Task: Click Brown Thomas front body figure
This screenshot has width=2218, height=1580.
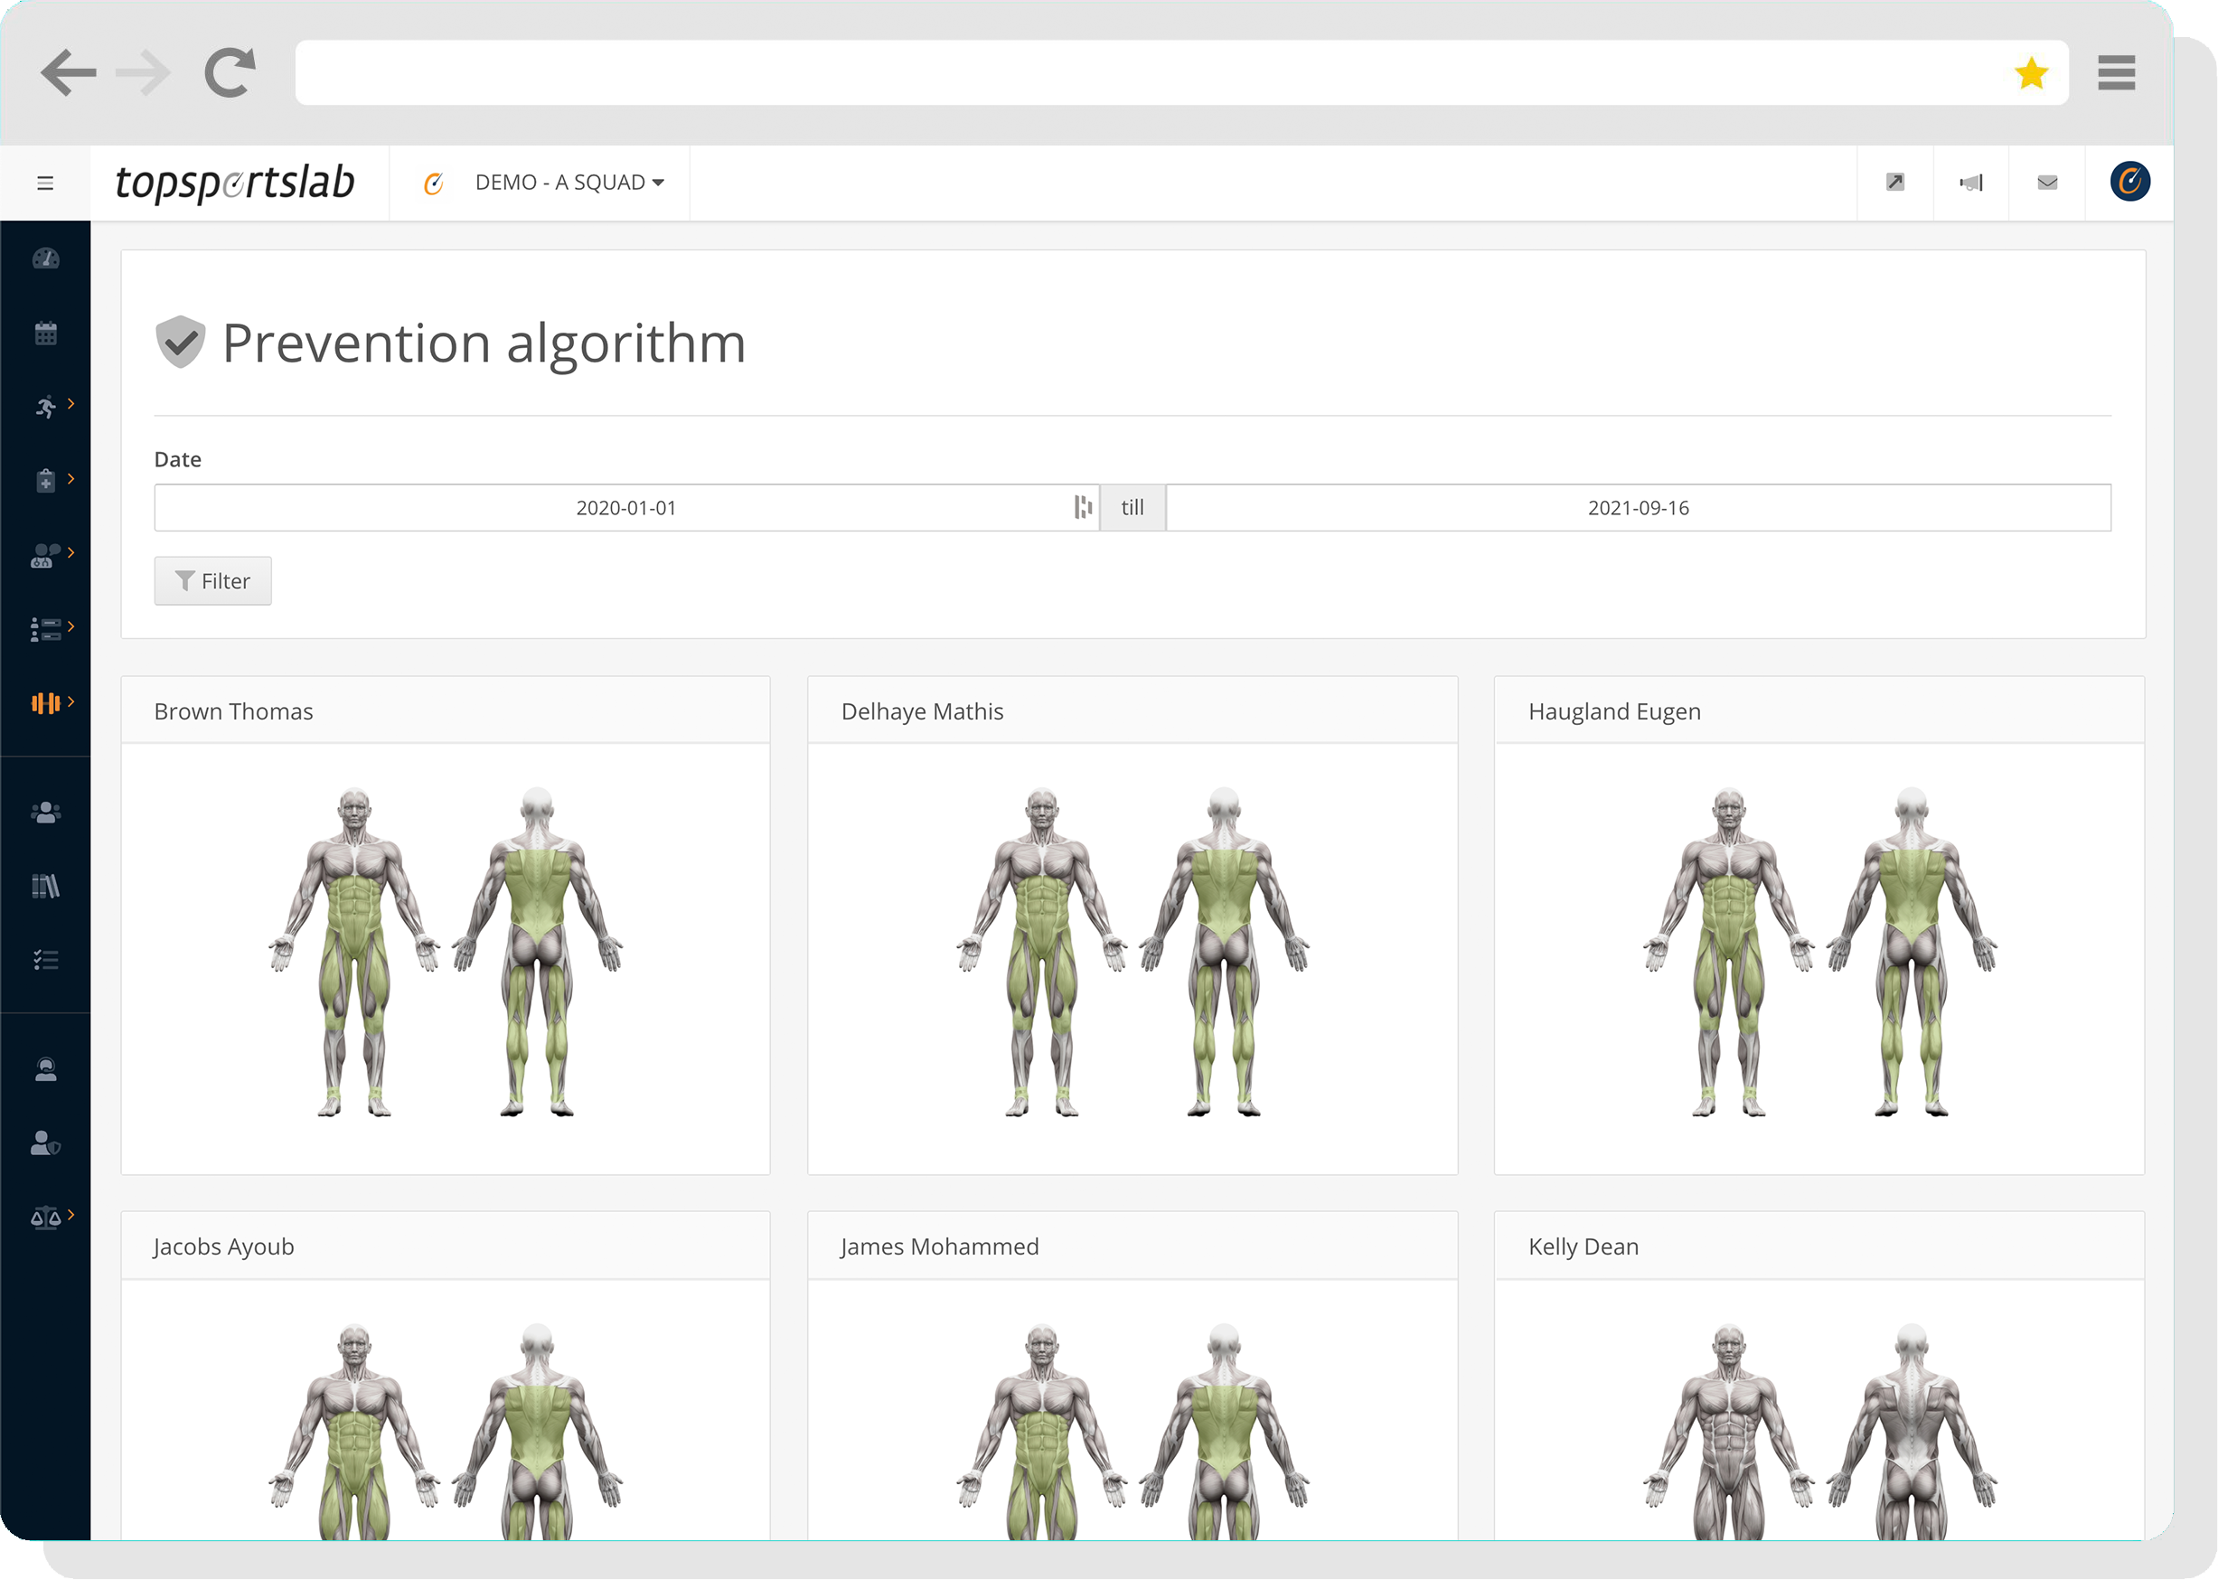Action: click(354, 953)
